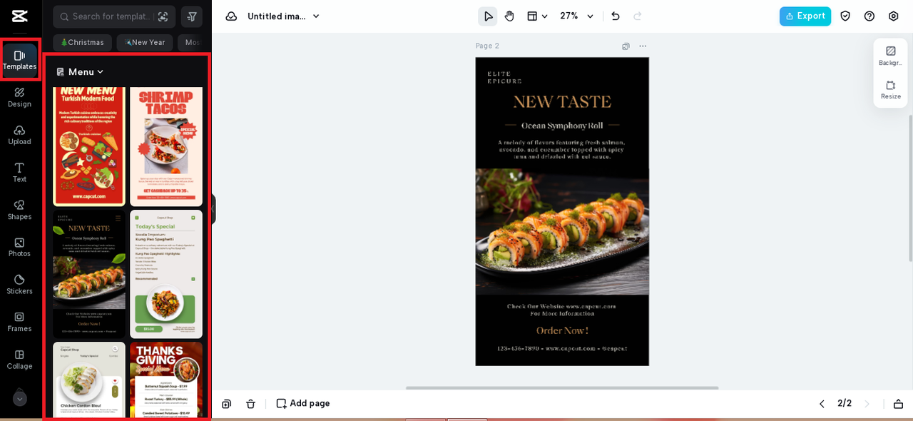Search templates by image icon
Viewport: 913px width, 421px height.
(x=163, y=16)
